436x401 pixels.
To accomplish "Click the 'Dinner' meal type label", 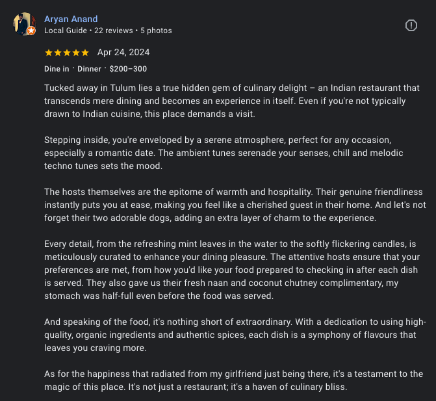I will tap(90, 69).
